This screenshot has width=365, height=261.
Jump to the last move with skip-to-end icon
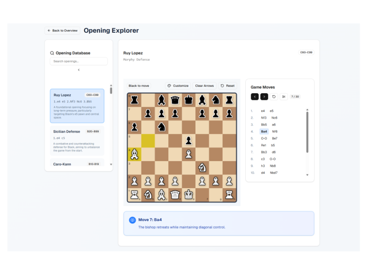pyautogui.click(x=283, y=97)
